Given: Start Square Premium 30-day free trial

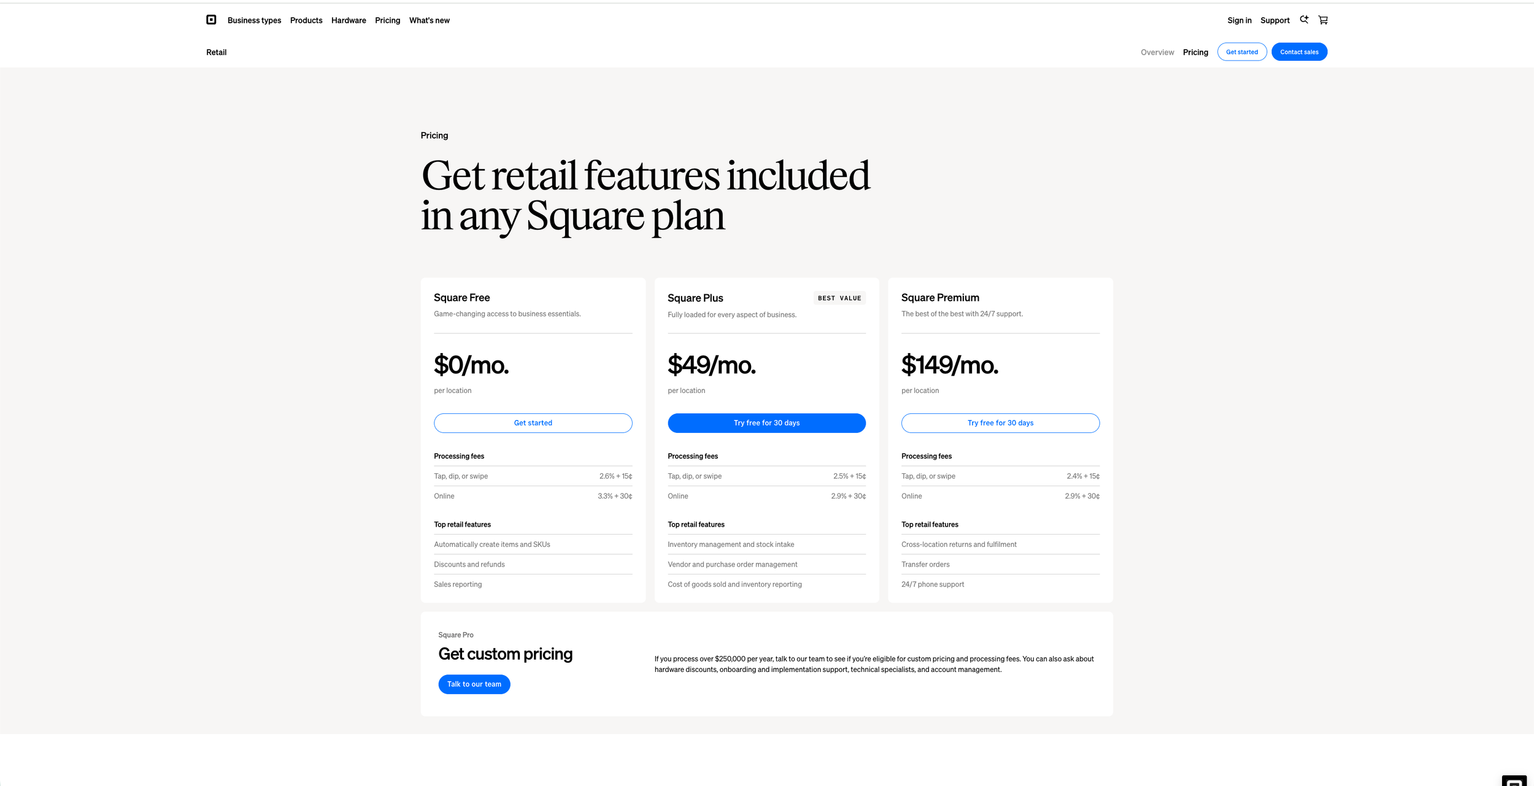Looking at the screenshot, I should [x=1000, y=423].
